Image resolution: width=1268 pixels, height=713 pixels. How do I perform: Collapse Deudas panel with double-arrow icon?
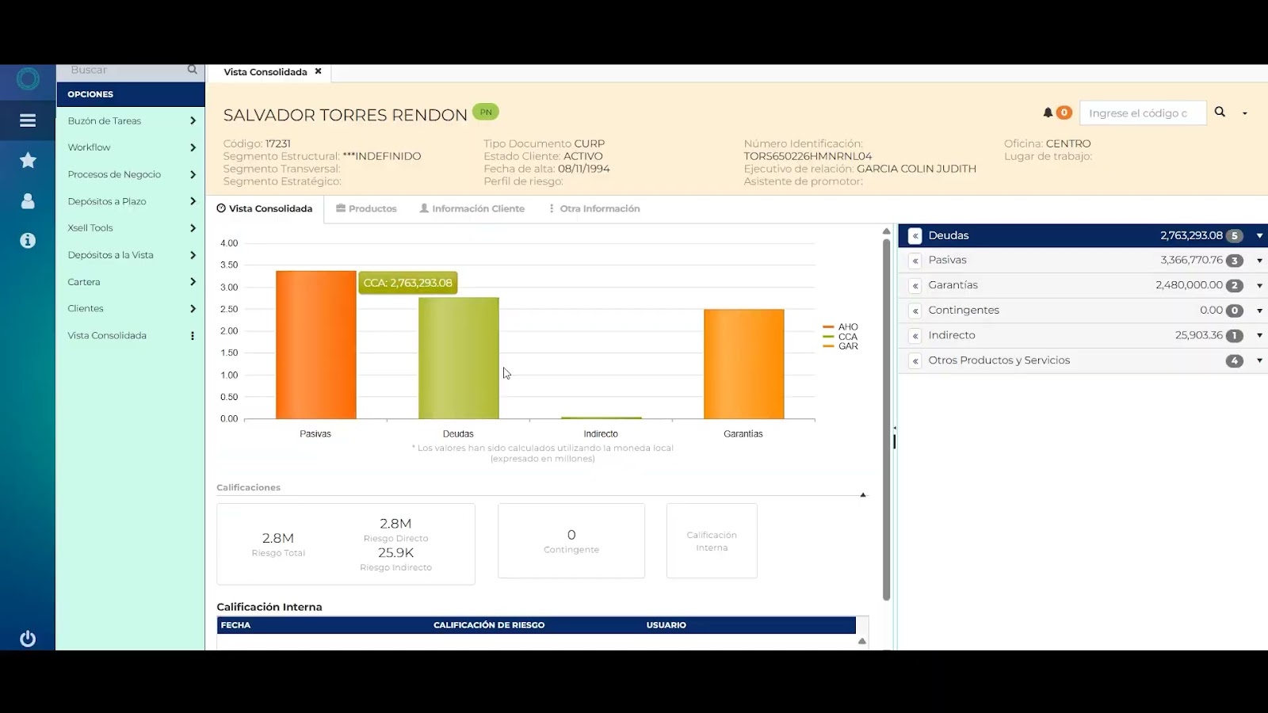click(915, 235)
